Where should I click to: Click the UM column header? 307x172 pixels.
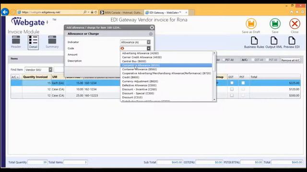pos(59,77)
